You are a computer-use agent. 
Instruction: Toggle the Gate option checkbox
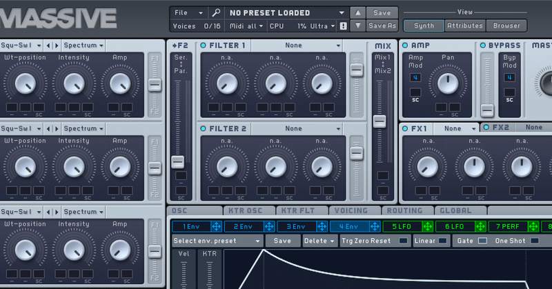click(x=482, y=241)
